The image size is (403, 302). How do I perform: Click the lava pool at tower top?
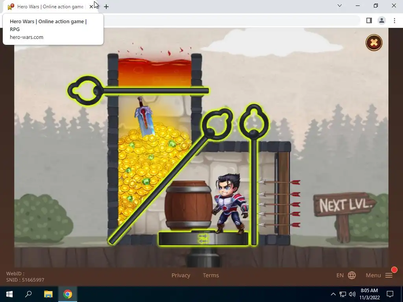[154, 72]
